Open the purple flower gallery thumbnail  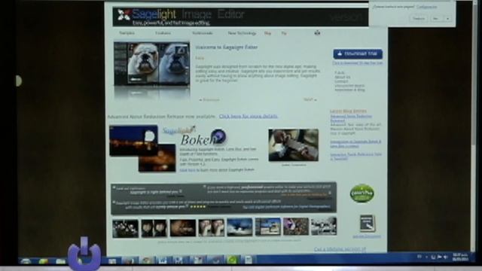pyautogui.click(x=296, y=227)
